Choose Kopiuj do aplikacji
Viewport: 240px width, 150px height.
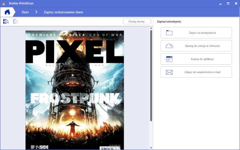(196, 59)
